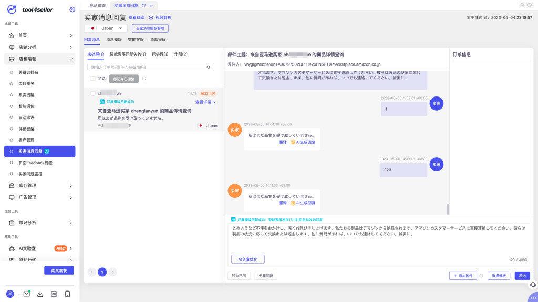Screen dimensions: 538x302
Task: Select 客户管理 sidebar item
Action: point(26,140)
